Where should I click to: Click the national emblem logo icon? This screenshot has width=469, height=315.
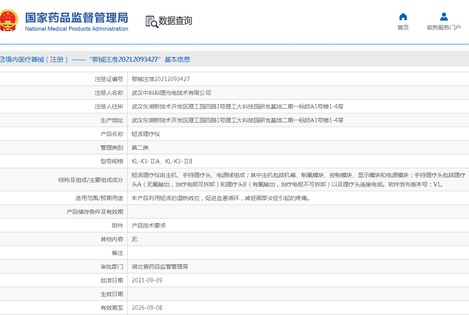[8, 21]
